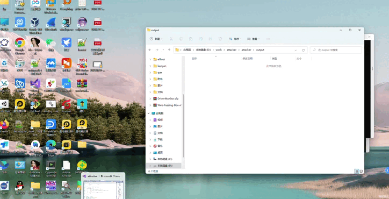The height and width of the screenshot is (199, 389).
Task: Select the Recycle Bin desktop icon
Action: 4,65
